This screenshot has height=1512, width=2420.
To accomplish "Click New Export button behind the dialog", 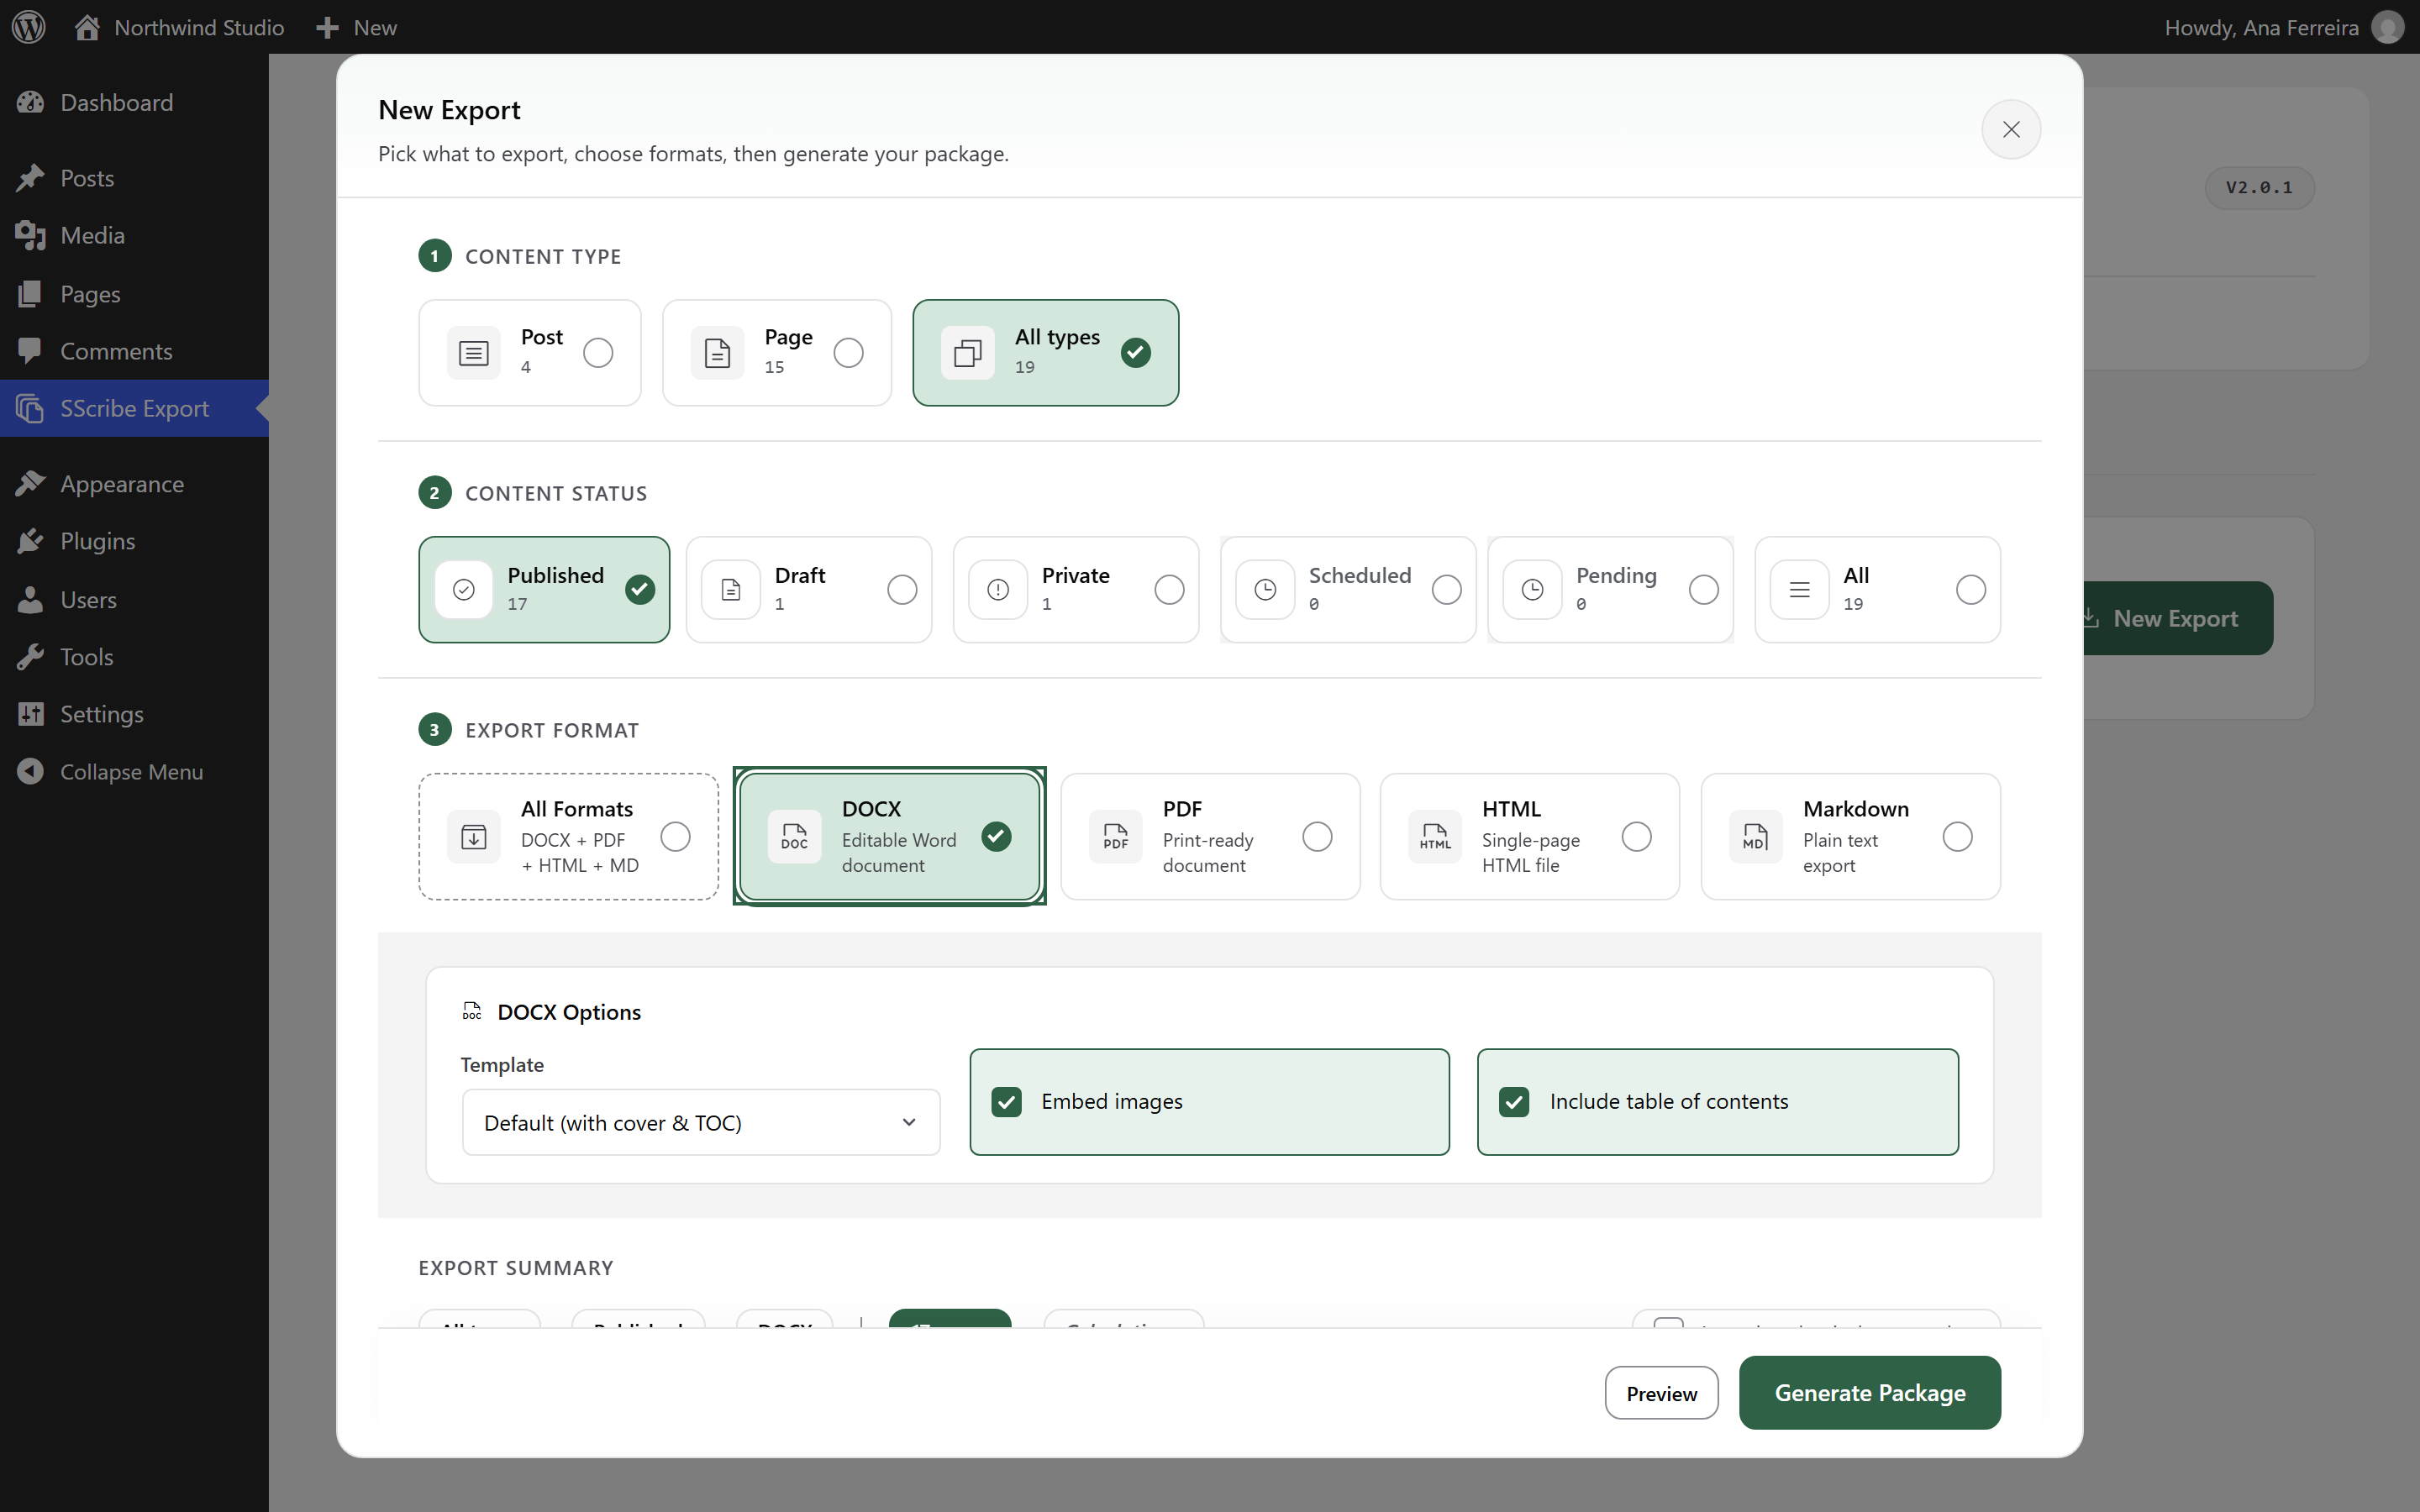I will coord(2176,619).
